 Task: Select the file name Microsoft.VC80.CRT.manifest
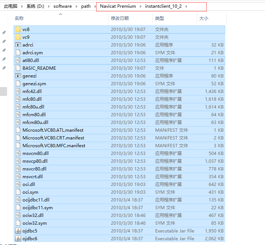click(53, 138)
